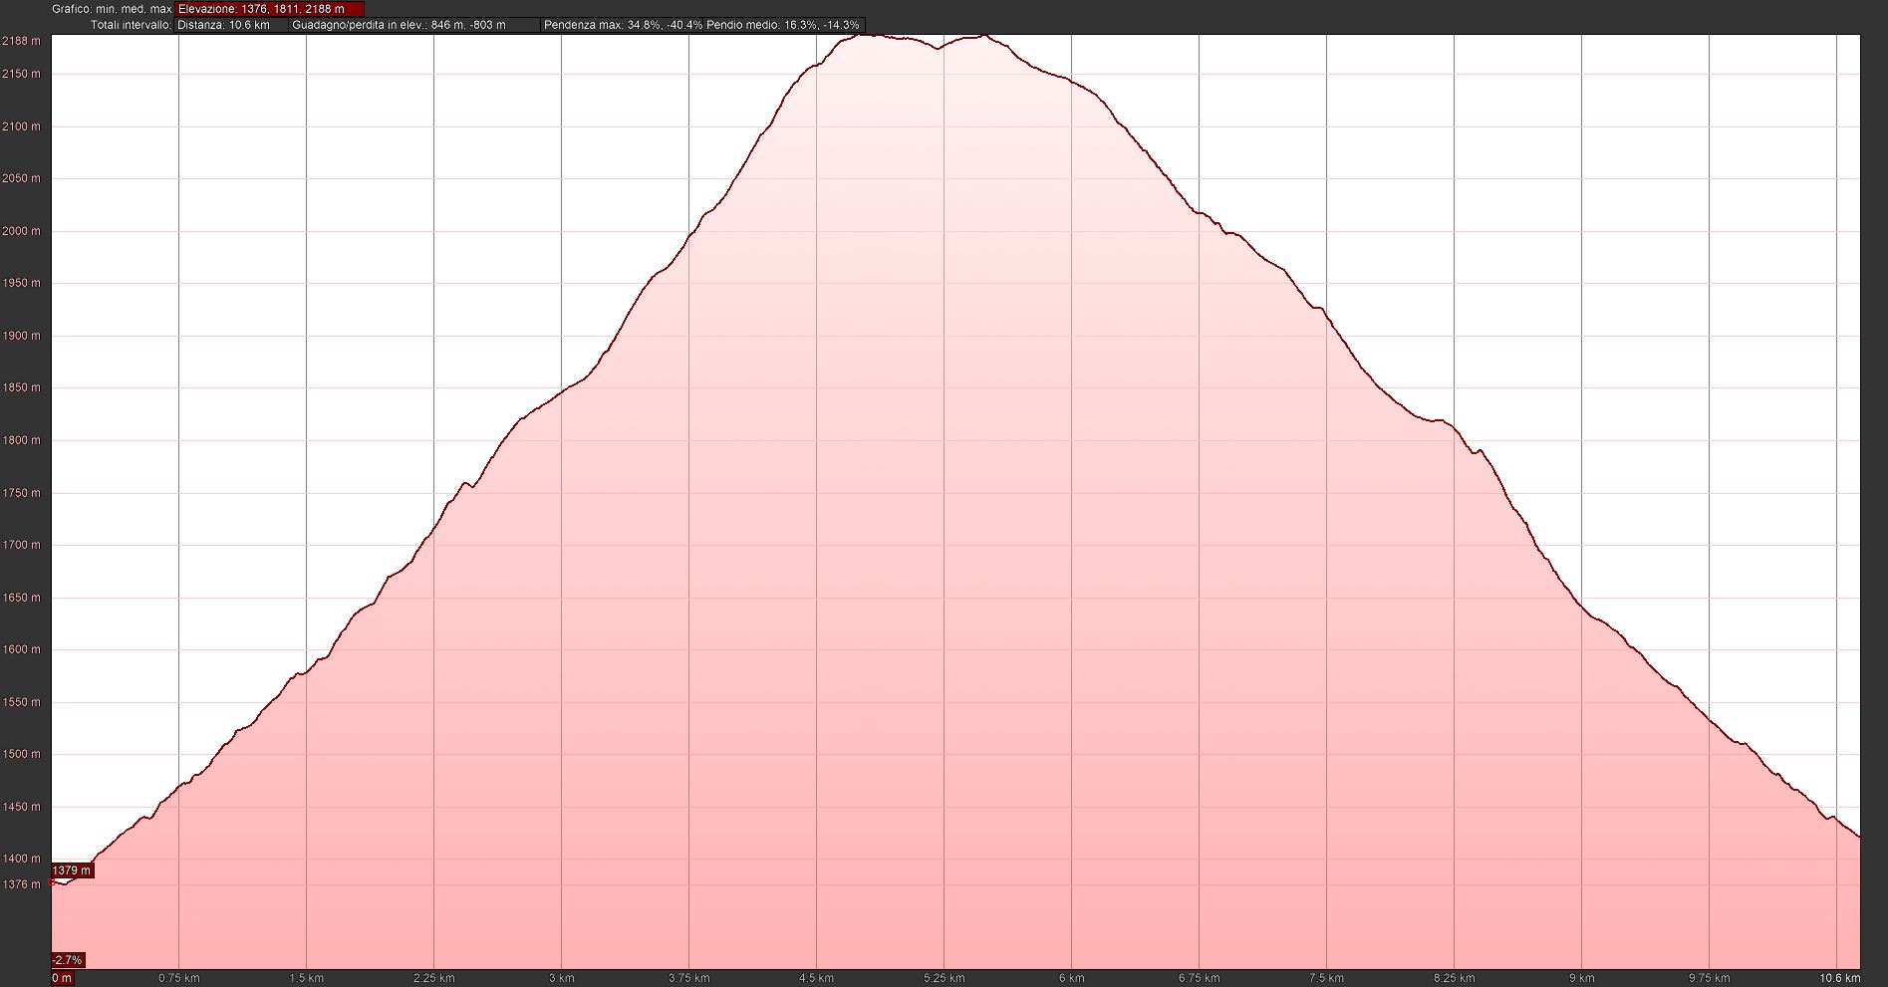The image size is (1888, 987).
Task: Click the 1700 m elevation axis label
Action: click(x=21, y=545)
